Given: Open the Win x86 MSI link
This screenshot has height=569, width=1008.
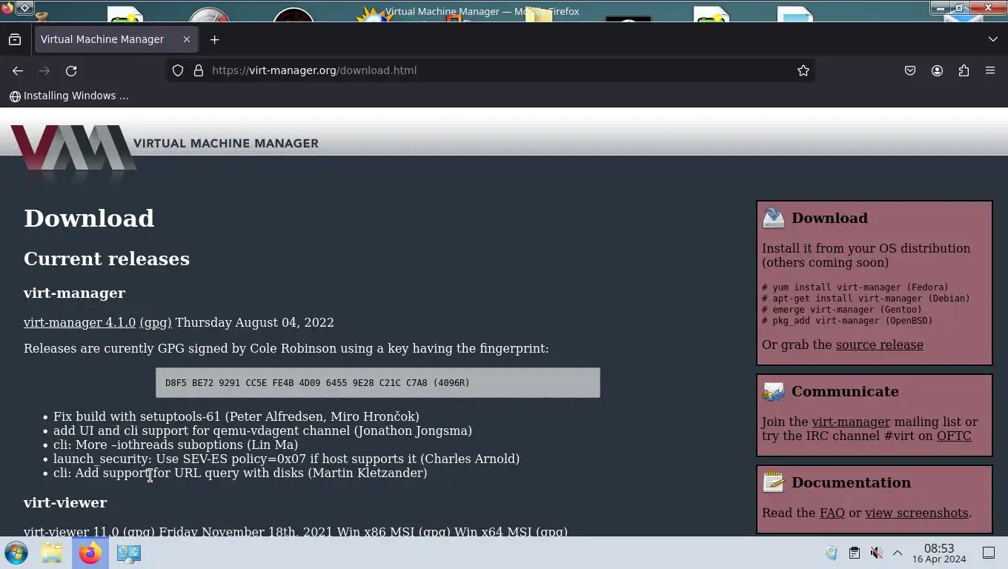Looking at the screenshot, I should click(x=376, y=532).
